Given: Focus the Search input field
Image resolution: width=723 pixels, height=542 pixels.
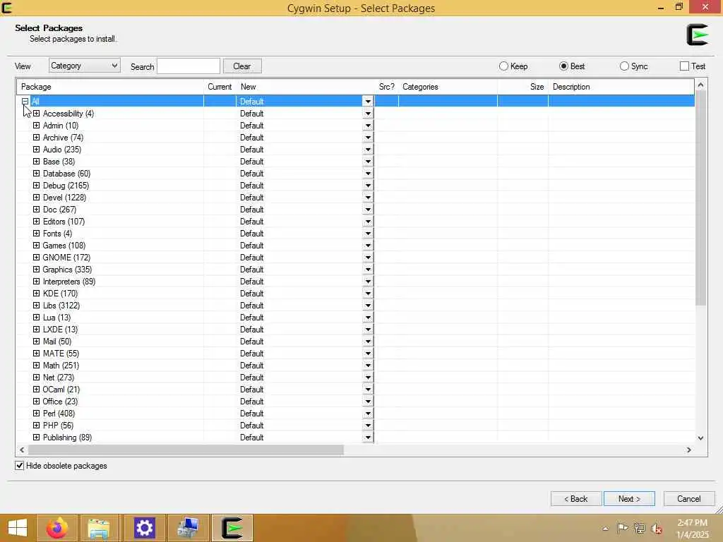Looking at the screenshot, I should coord(189,66).
